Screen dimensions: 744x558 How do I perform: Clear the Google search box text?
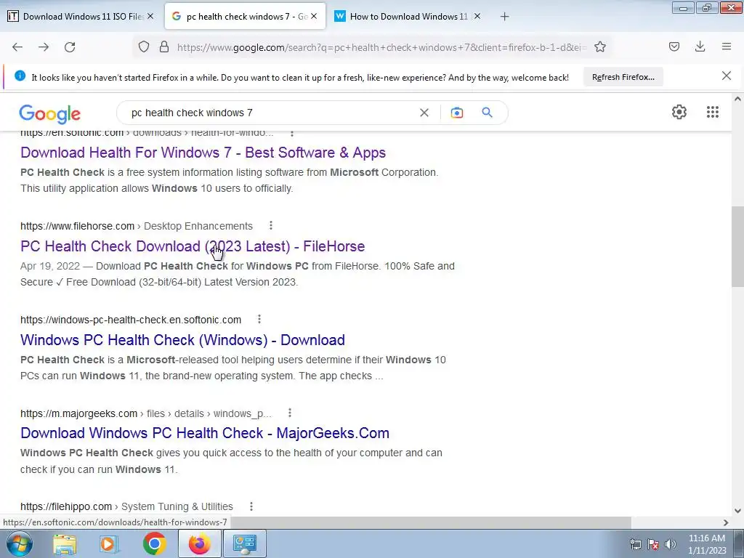pyautogui.click(x=424, y=113)
